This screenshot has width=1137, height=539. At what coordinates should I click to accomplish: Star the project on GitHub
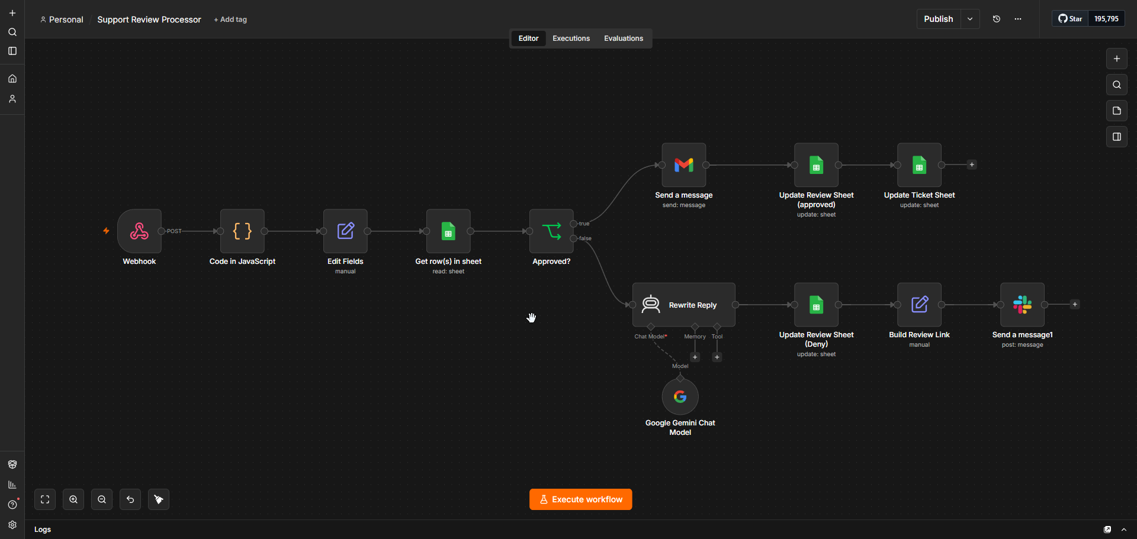pyautogui.click(x=1071, y=19)
